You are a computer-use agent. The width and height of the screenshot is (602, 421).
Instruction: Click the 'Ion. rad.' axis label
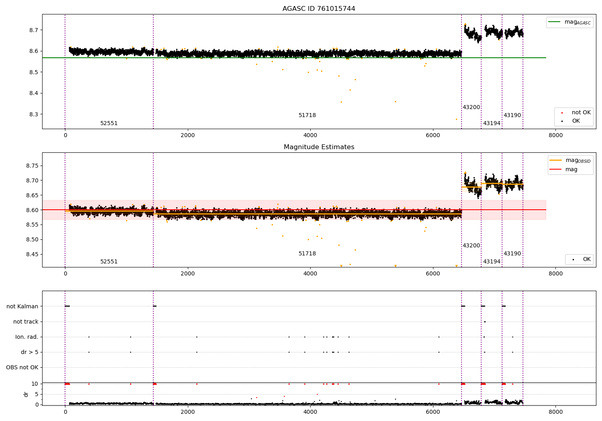(27, 337)
